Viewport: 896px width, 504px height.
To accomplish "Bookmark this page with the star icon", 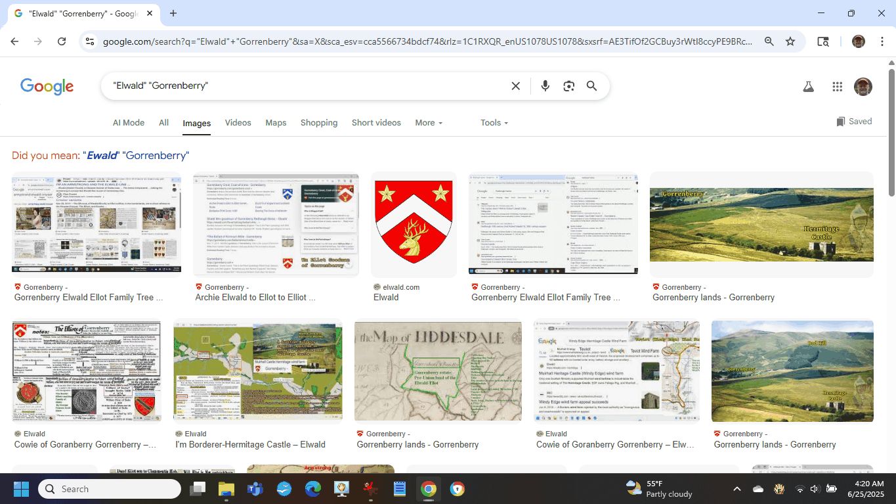I will pos(790,41).
